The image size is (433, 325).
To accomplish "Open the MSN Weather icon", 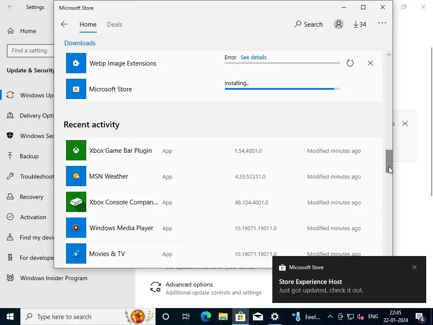I will (x=76, y=176).
